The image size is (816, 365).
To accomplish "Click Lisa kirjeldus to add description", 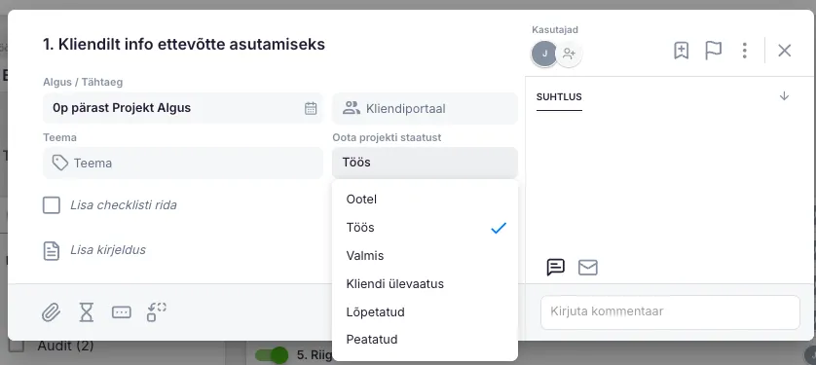I will 108,250.
